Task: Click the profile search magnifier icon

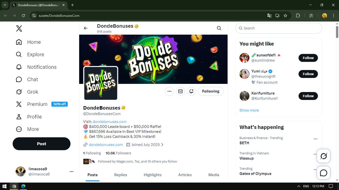Action: [x=219, y=28]
